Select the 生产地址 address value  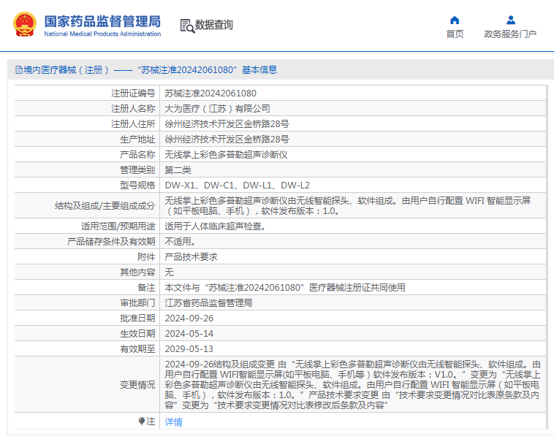tap(227, 140)
